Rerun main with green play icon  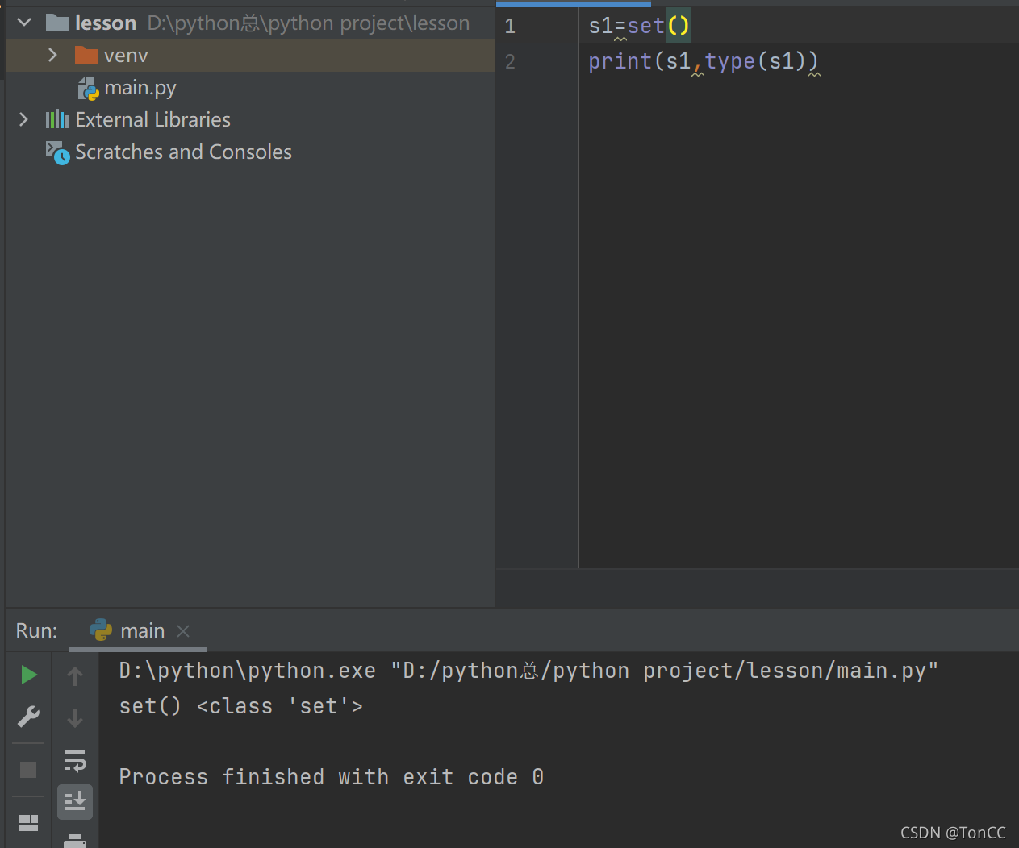pos(29,675)
